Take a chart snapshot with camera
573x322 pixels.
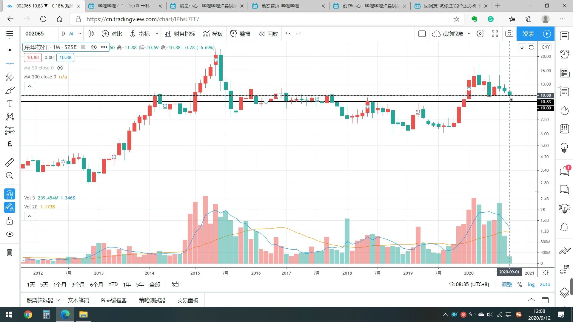tap(509, 34)
